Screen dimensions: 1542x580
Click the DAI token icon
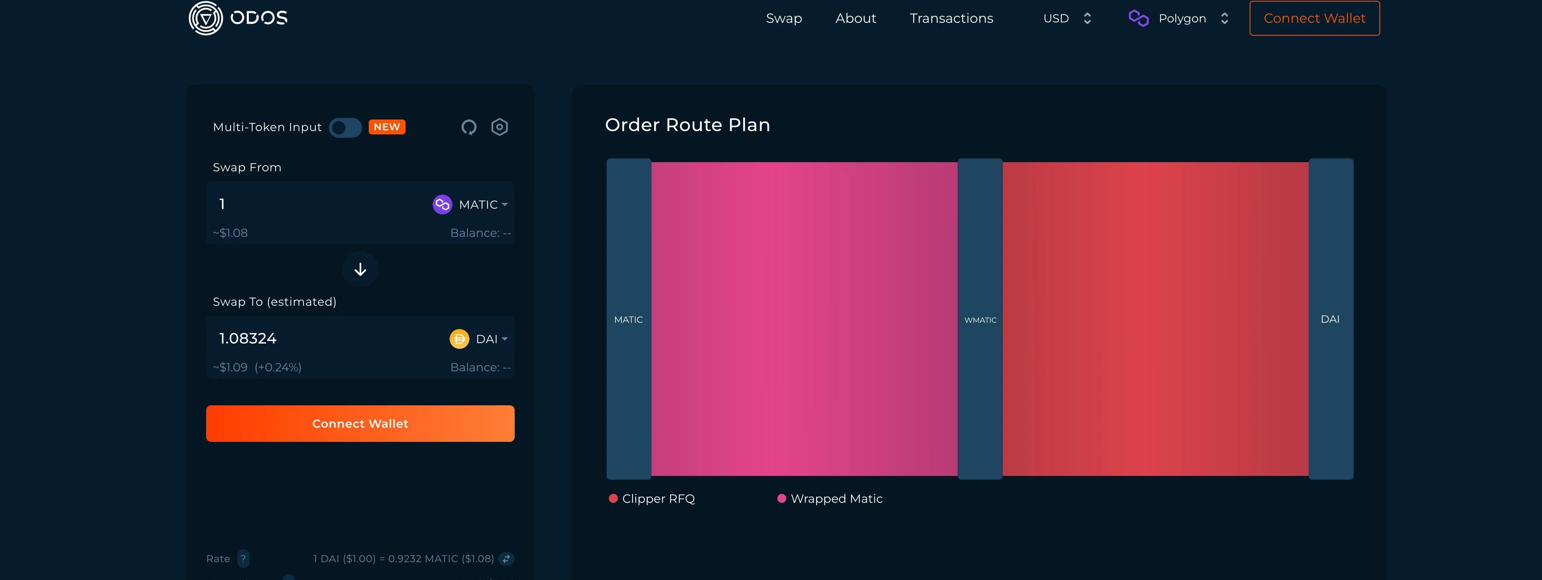pos(459,339)
